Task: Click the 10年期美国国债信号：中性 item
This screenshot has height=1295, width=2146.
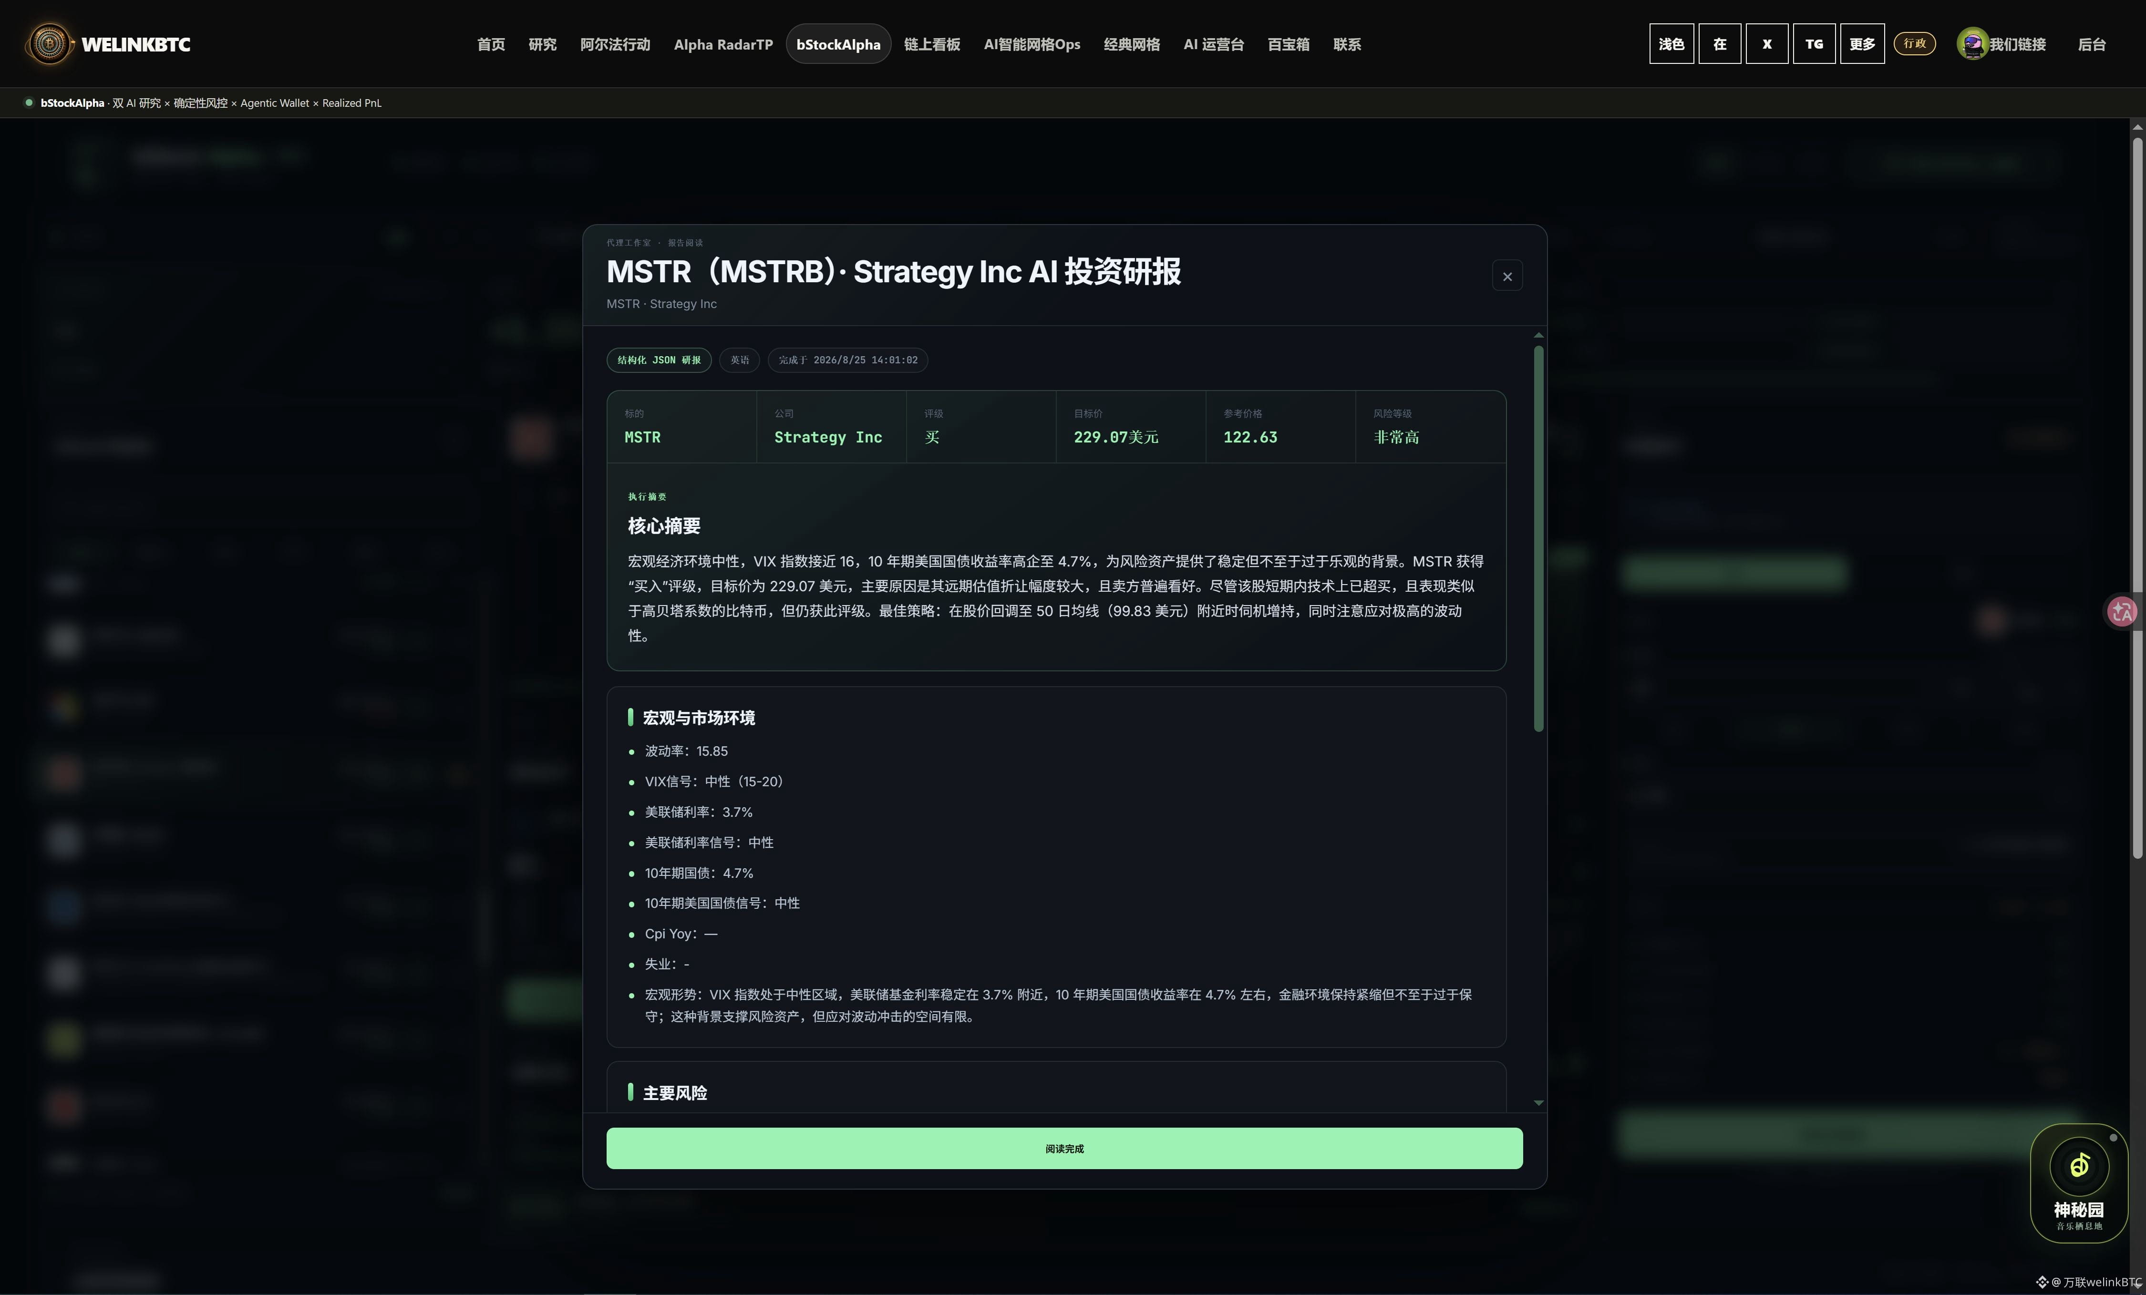Action: (x=722, y=903)
